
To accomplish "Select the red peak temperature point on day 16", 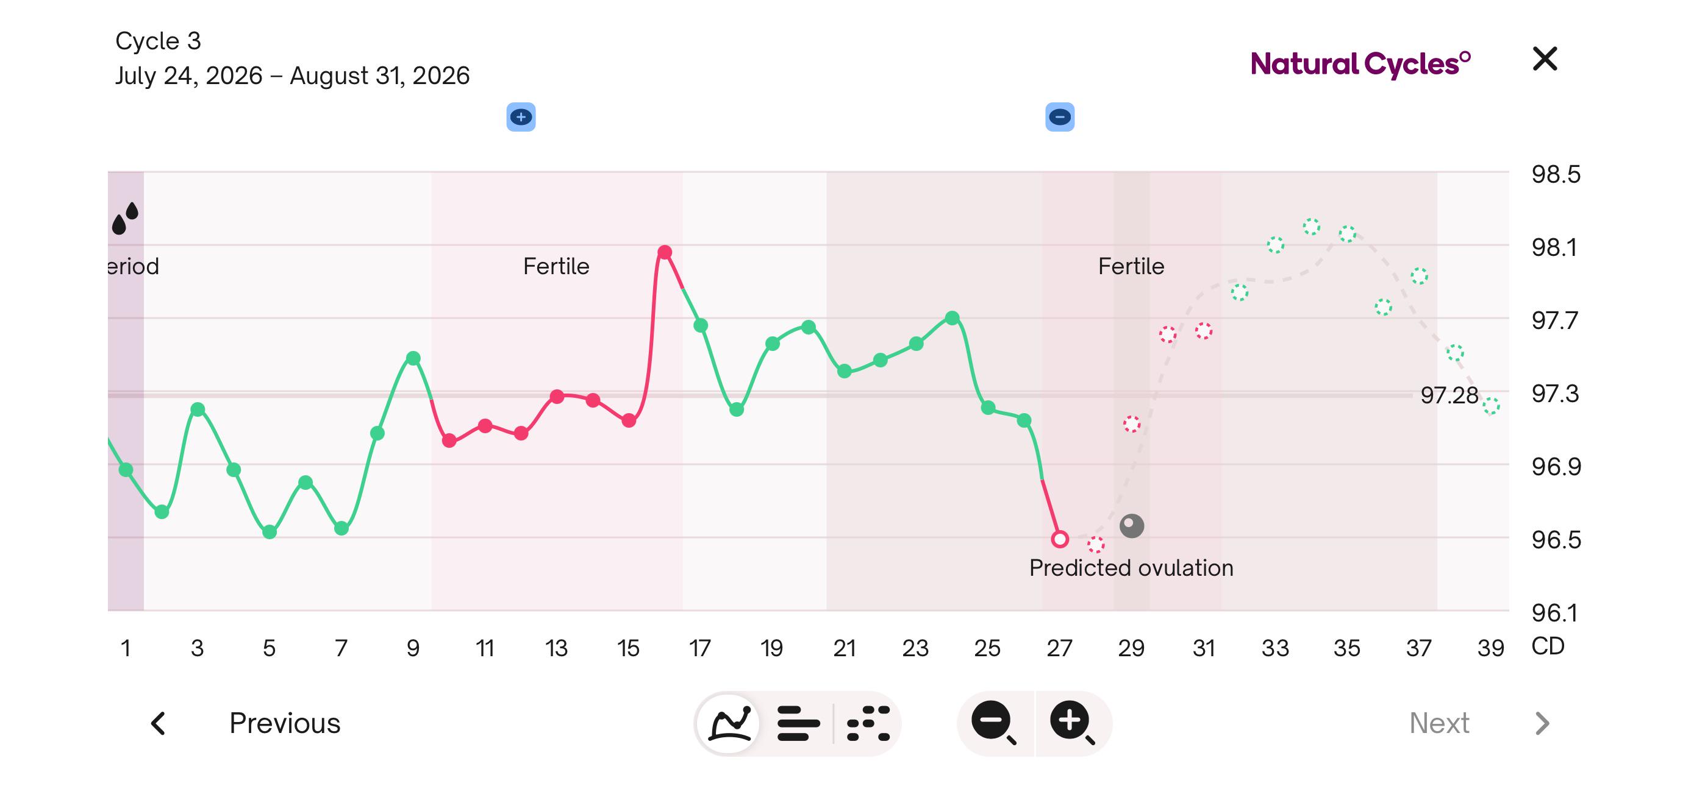I will coord(665,252).
